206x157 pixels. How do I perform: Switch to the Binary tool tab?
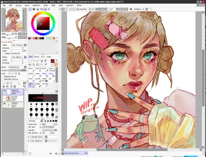(37, 57)
